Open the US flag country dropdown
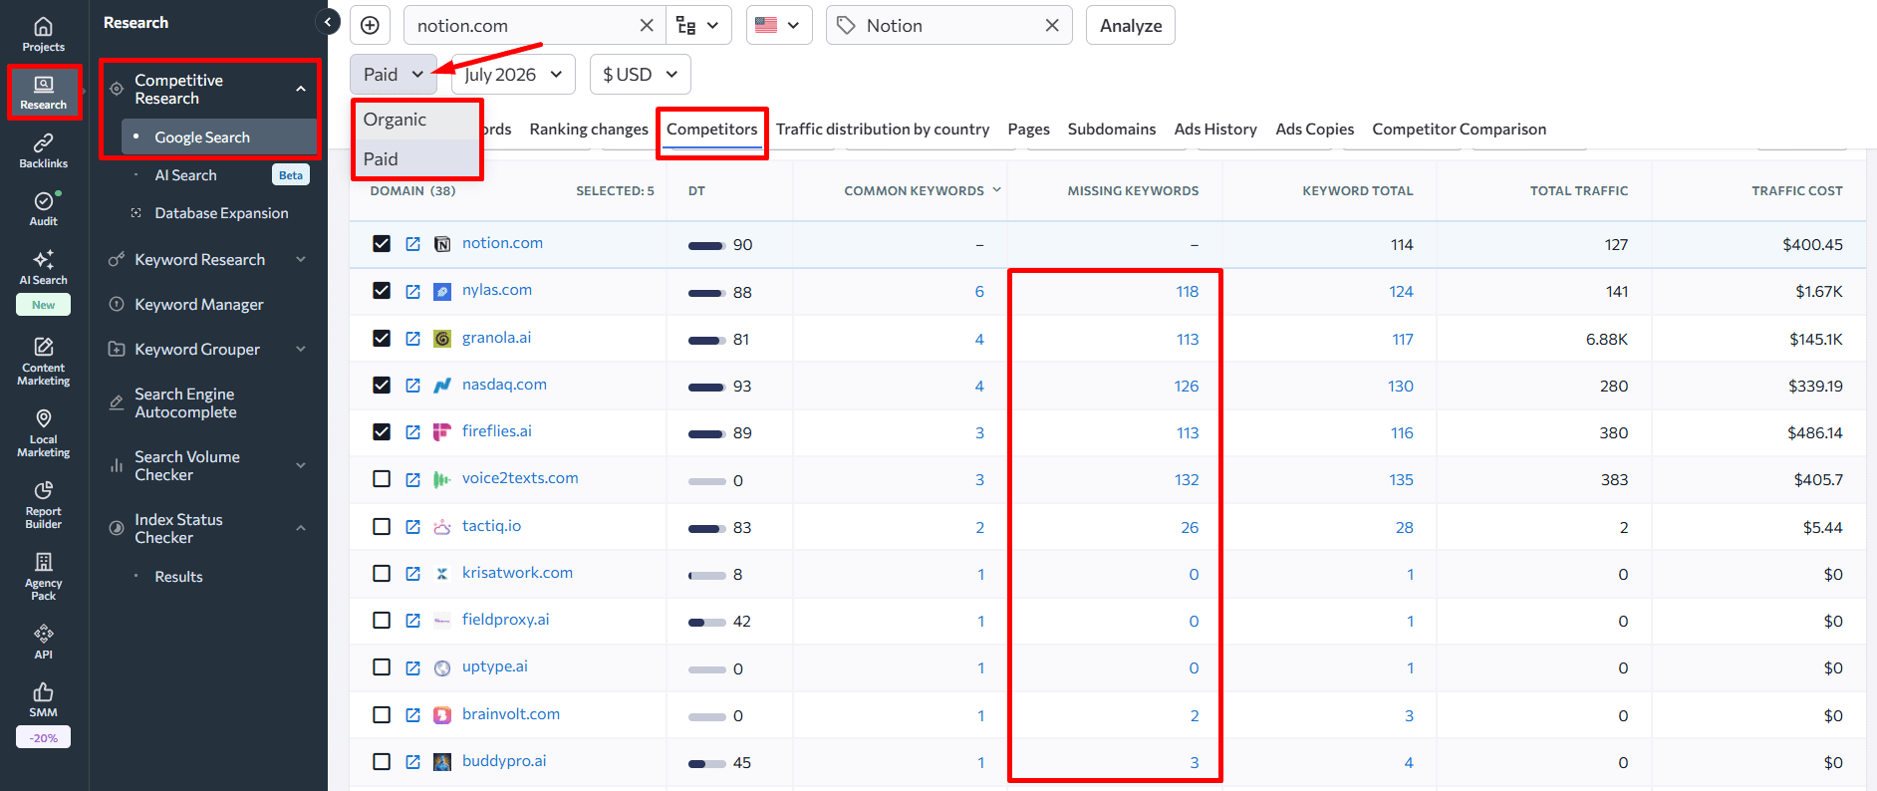Image resolution: width=1877 pixels, height=791 pixels. coord(779,25)
